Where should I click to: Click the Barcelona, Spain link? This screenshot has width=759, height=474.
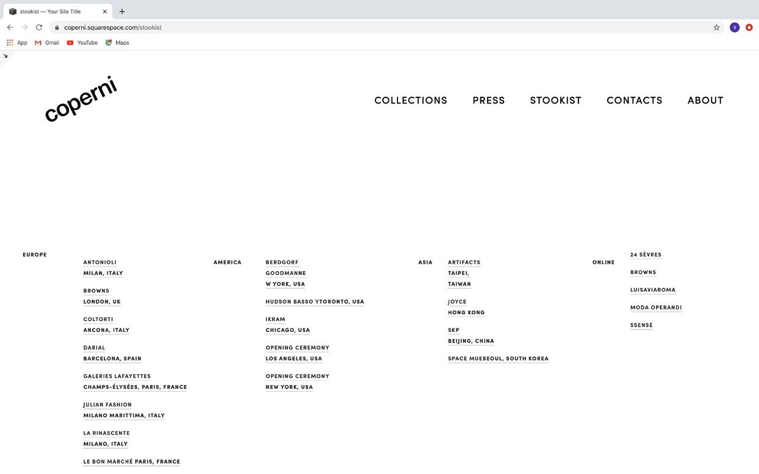pyautogui.click(x=112, y=359)
